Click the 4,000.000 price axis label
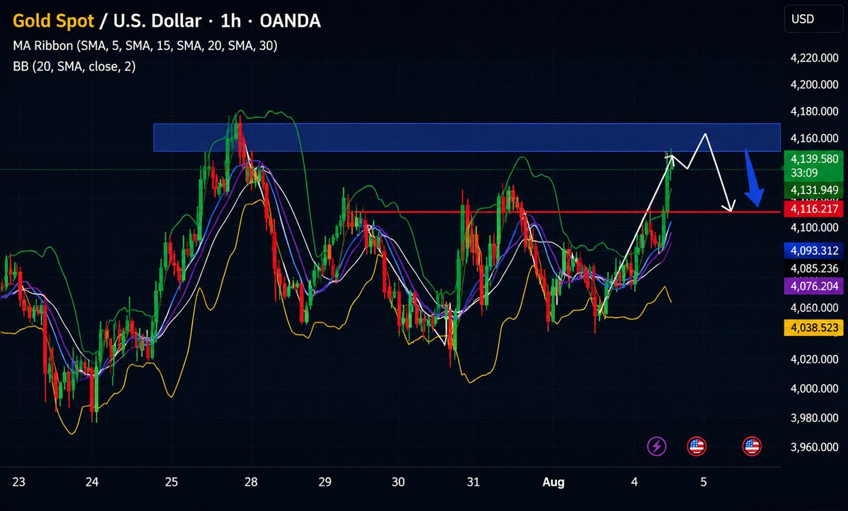848x511 pixels. point(815,389)
